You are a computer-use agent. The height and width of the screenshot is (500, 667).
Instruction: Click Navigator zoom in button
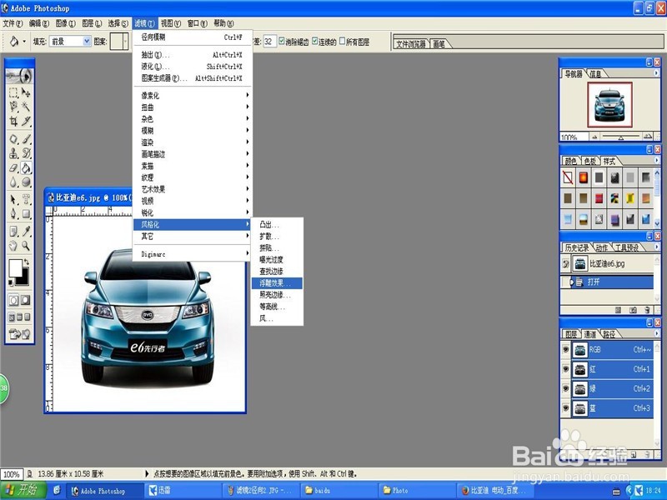(648, 137)
